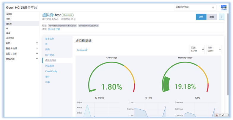Switch to the 详情 view toggle
The image size is (233, 120).
[201, 17]
